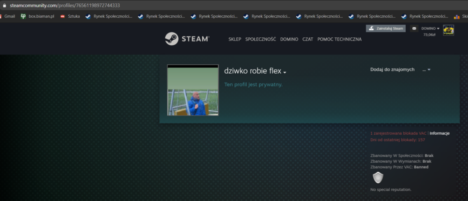Click the Informacje link
Screen dimensions: 468x201
[x=439, y=133]
